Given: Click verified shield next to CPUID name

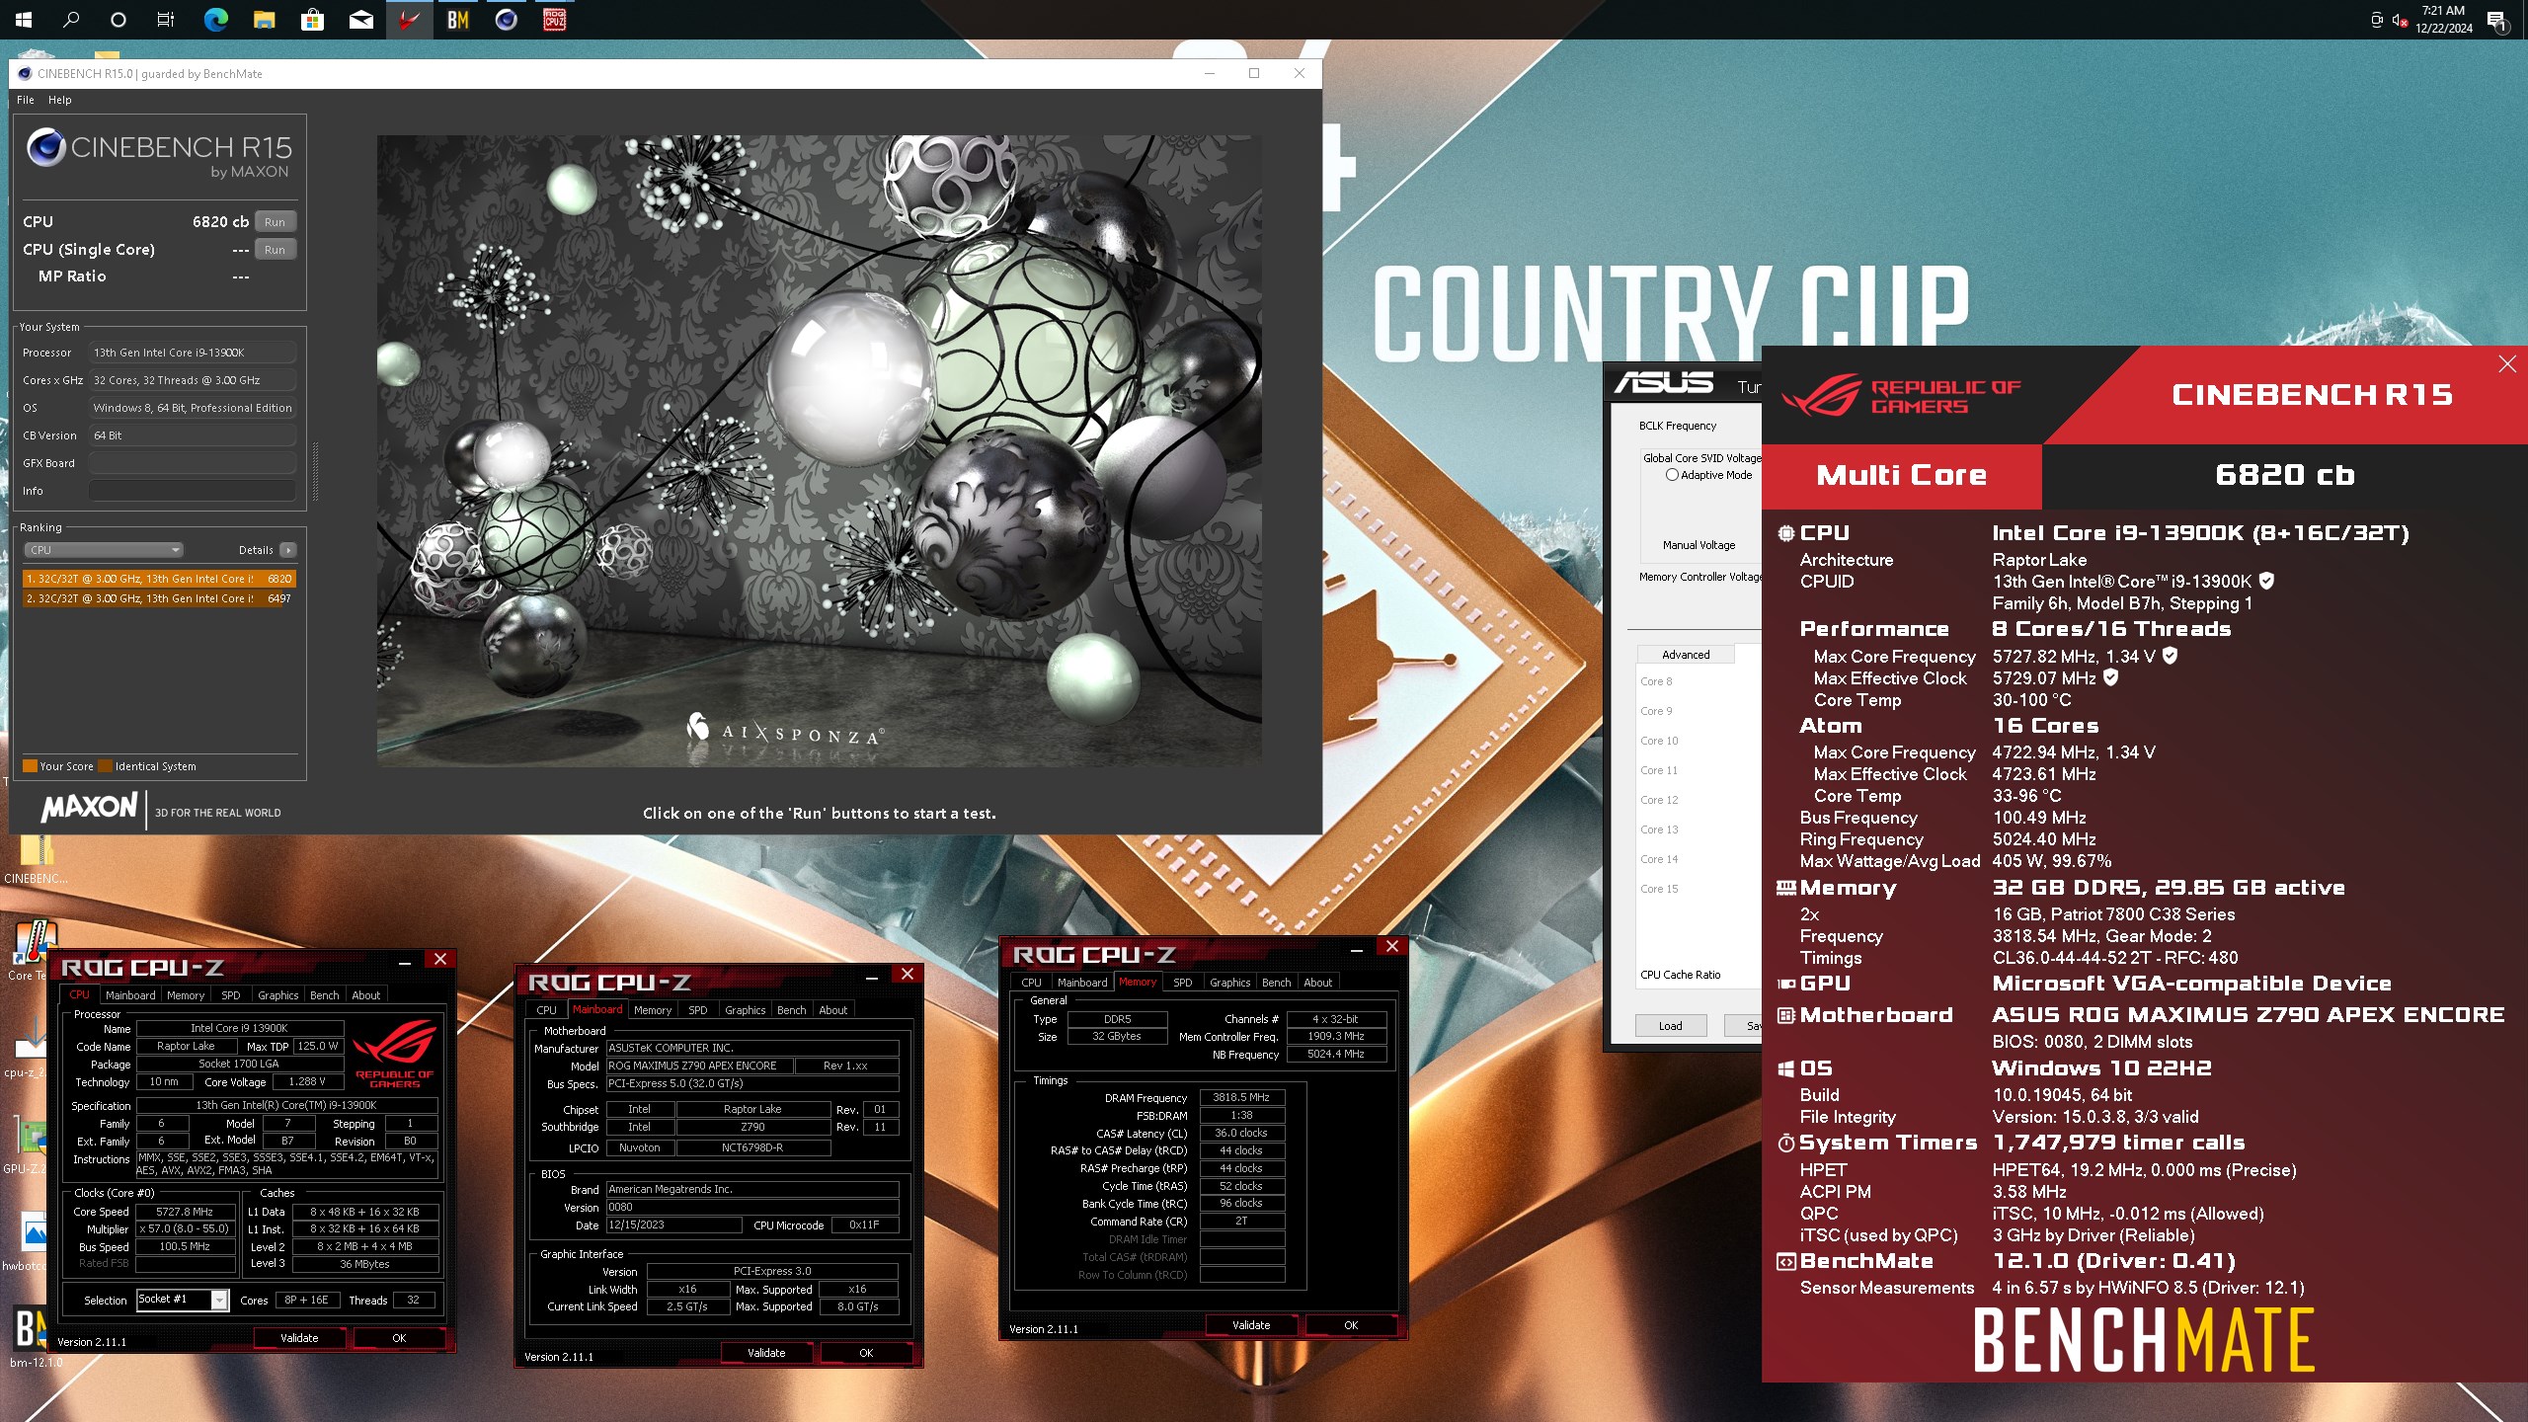Looking at the screenshot, I should pyautogui.click(x=2267, y=581).
